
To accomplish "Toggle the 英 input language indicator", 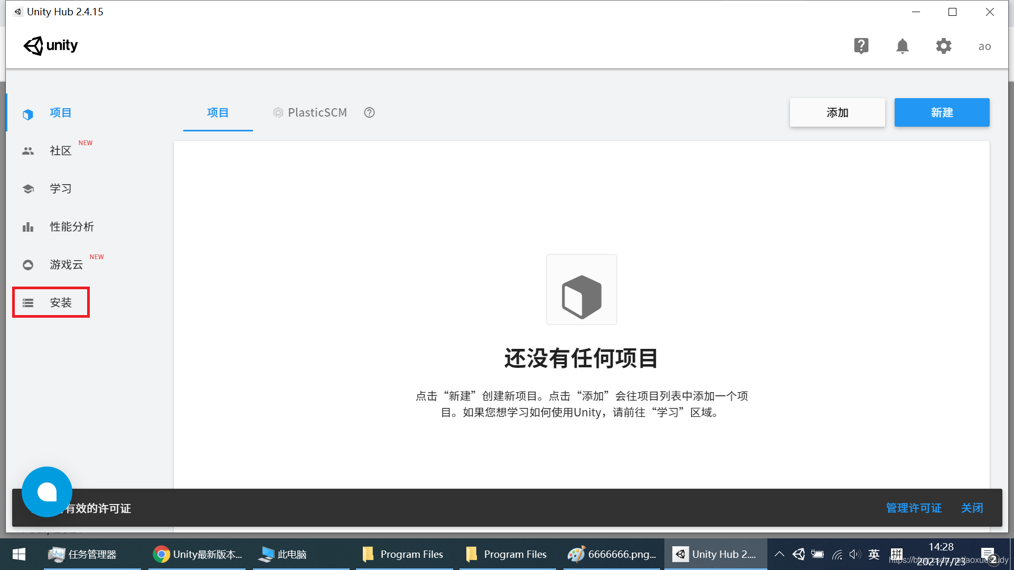I will (874, 554).
